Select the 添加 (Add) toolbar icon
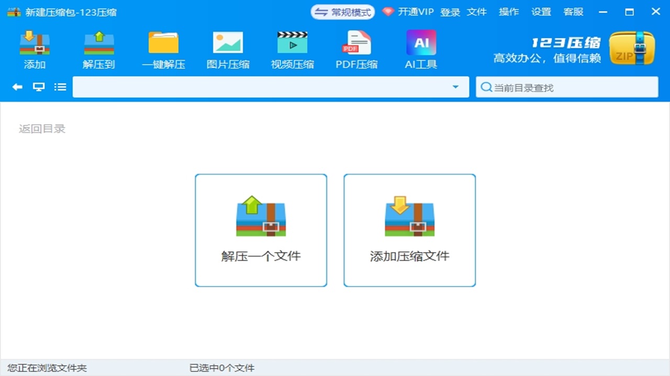 point(34,50)
